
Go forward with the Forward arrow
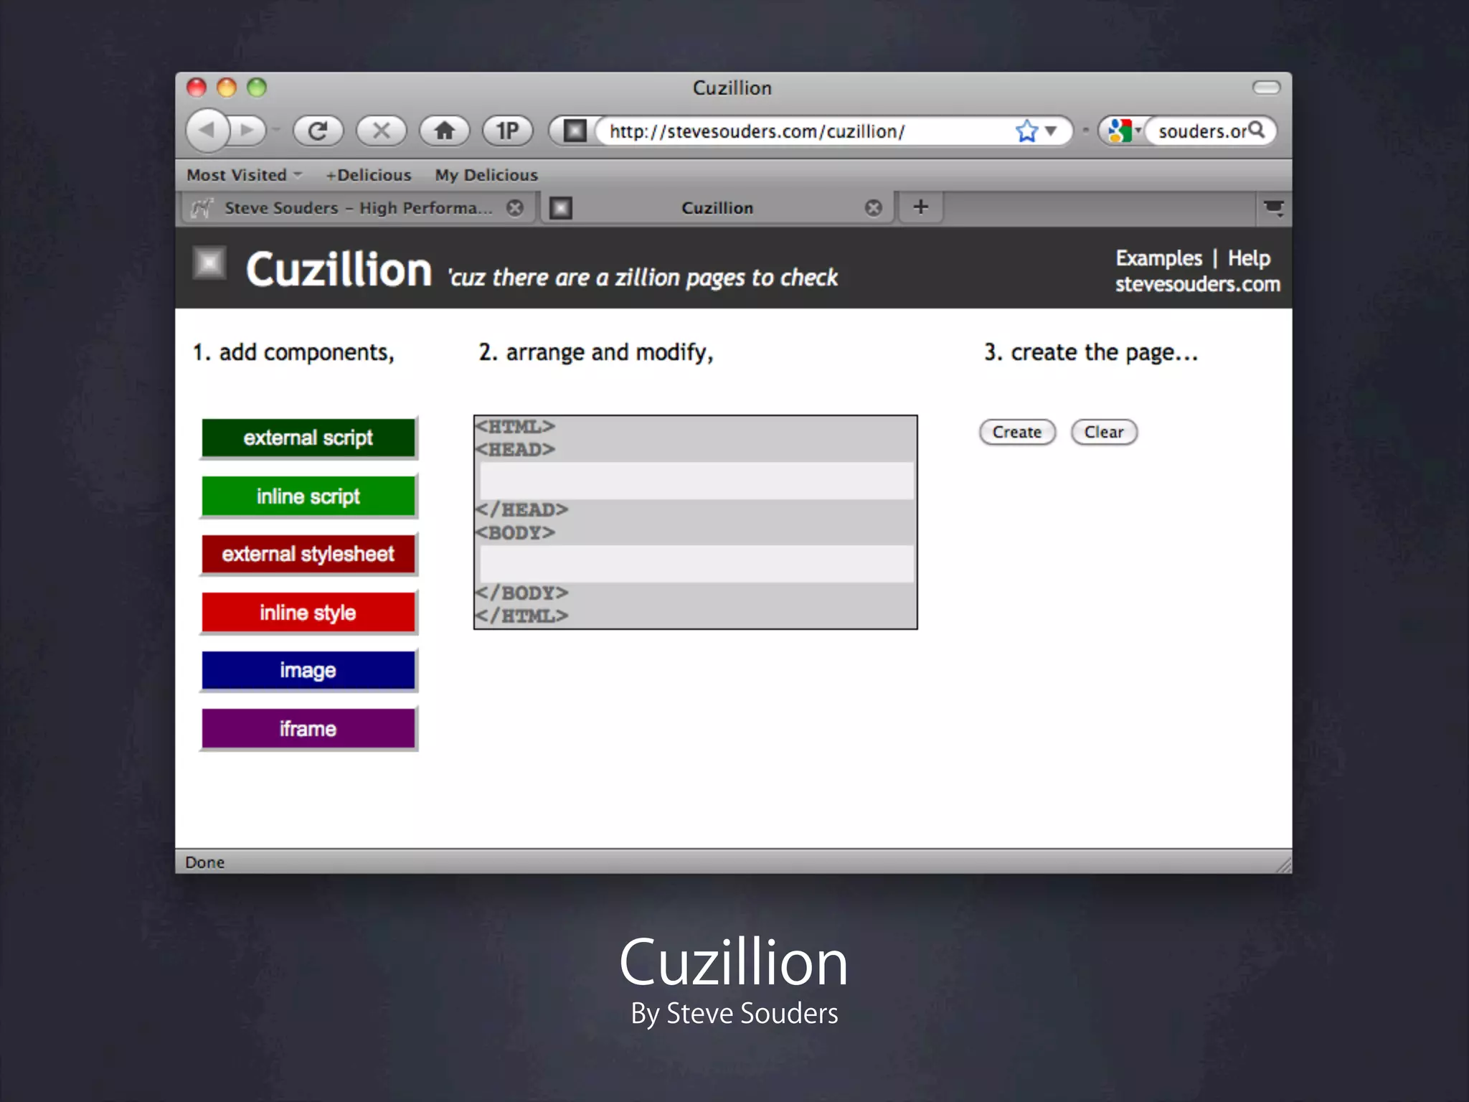[x=248, y=131]
